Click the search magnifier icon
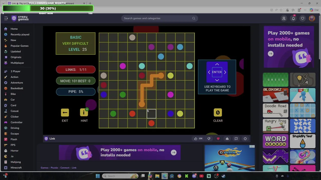 pyautogui.click(x=194, y=18)
